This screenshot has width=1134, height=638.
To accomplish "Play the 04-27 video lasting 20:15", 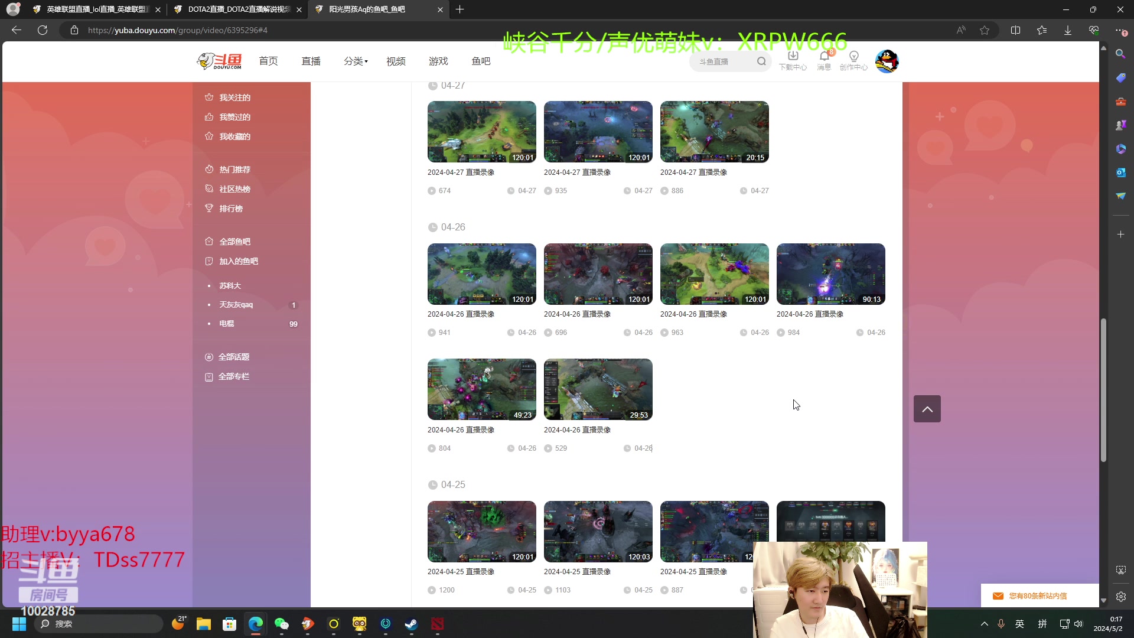I will point(715,132).
